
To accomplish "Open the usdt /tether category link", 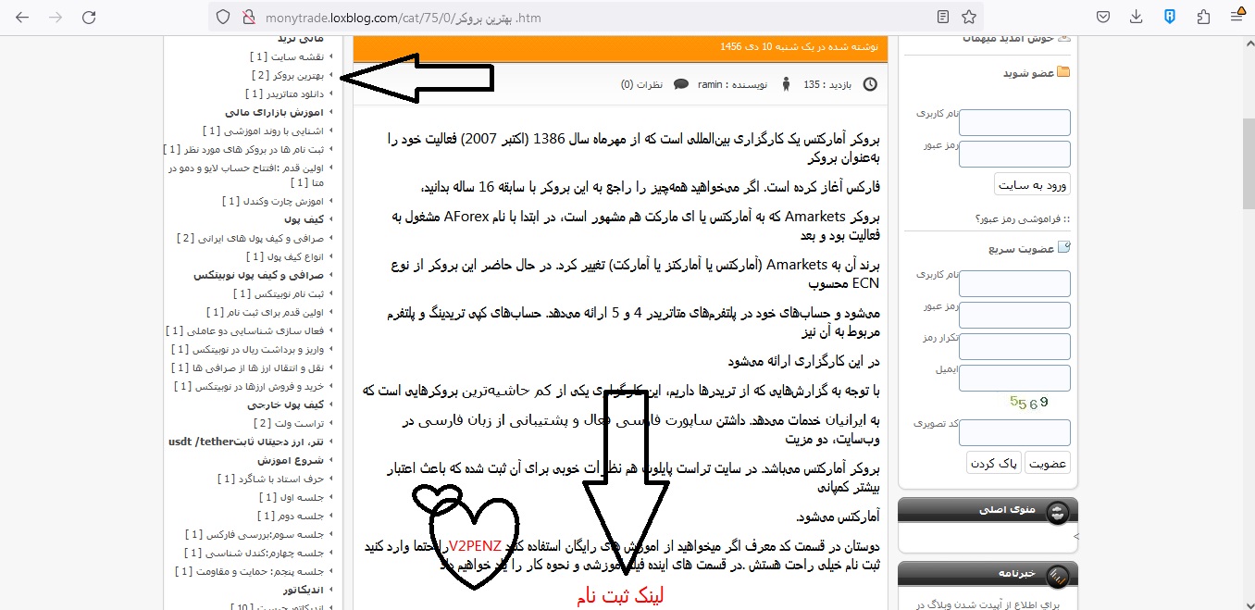I will (x=245, y=442).
